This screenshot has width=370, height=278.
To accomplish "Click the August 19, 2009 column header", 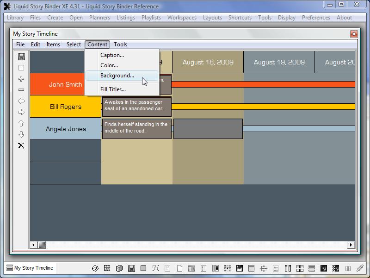I will pyautogui.click(x=279, y=62).
